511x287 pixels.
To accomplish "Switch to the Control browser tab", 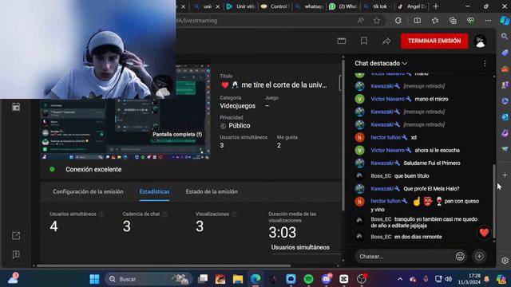I will (275, 6).
